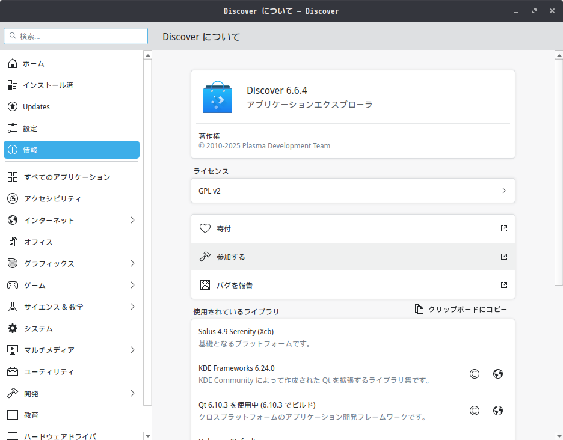This screenshot has width=563, height=440.
Task: Click the Home house icon in sidebar
Action: 13,64
